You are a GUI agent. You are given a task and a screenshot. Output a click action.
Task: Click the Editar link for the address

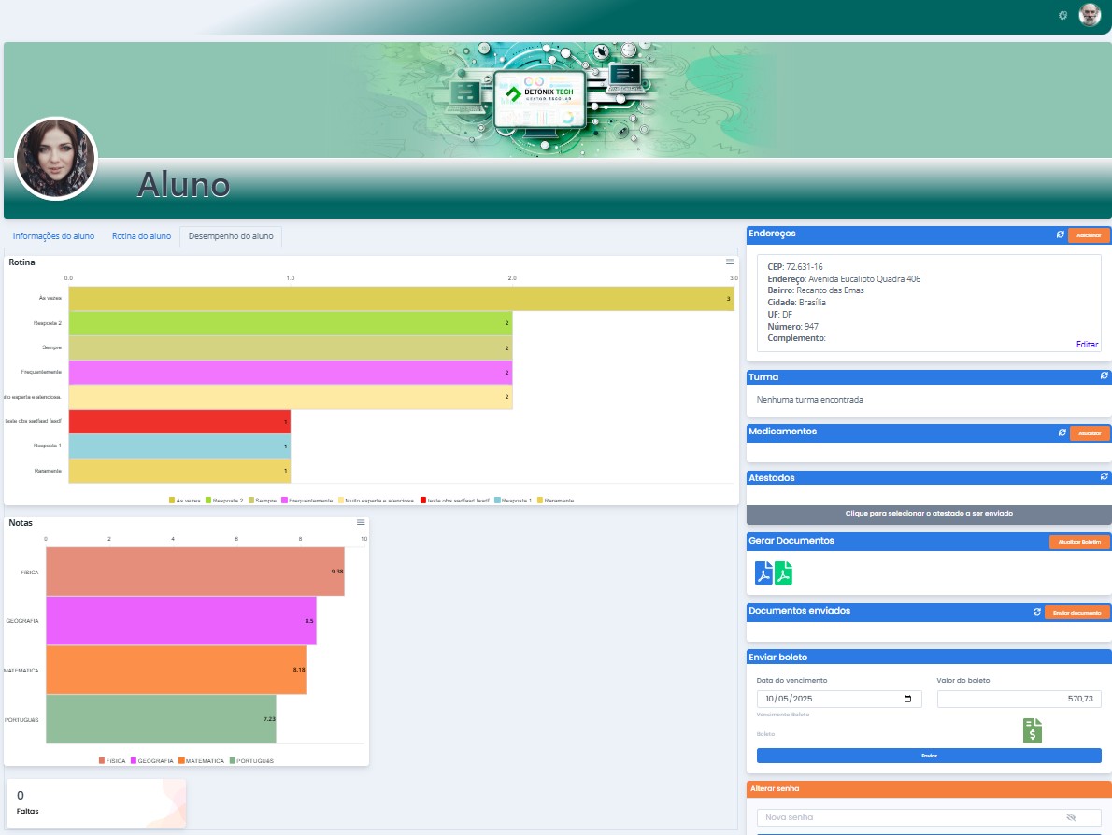[x=1087, y=345]
